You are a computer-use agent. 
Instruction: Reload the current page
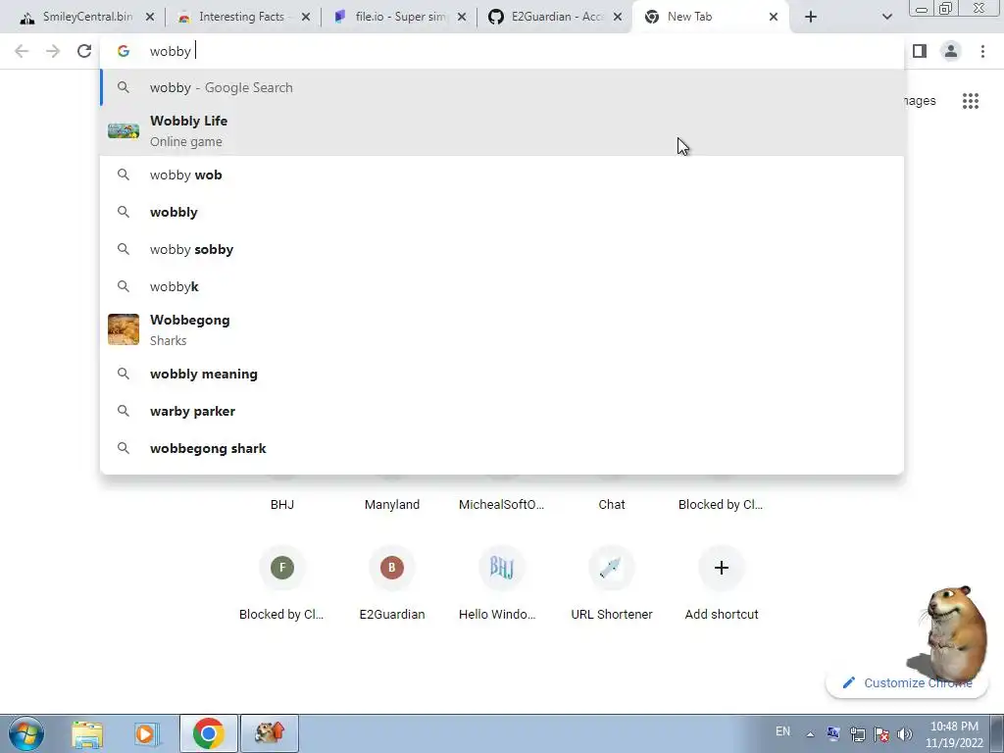pos(84,51)
